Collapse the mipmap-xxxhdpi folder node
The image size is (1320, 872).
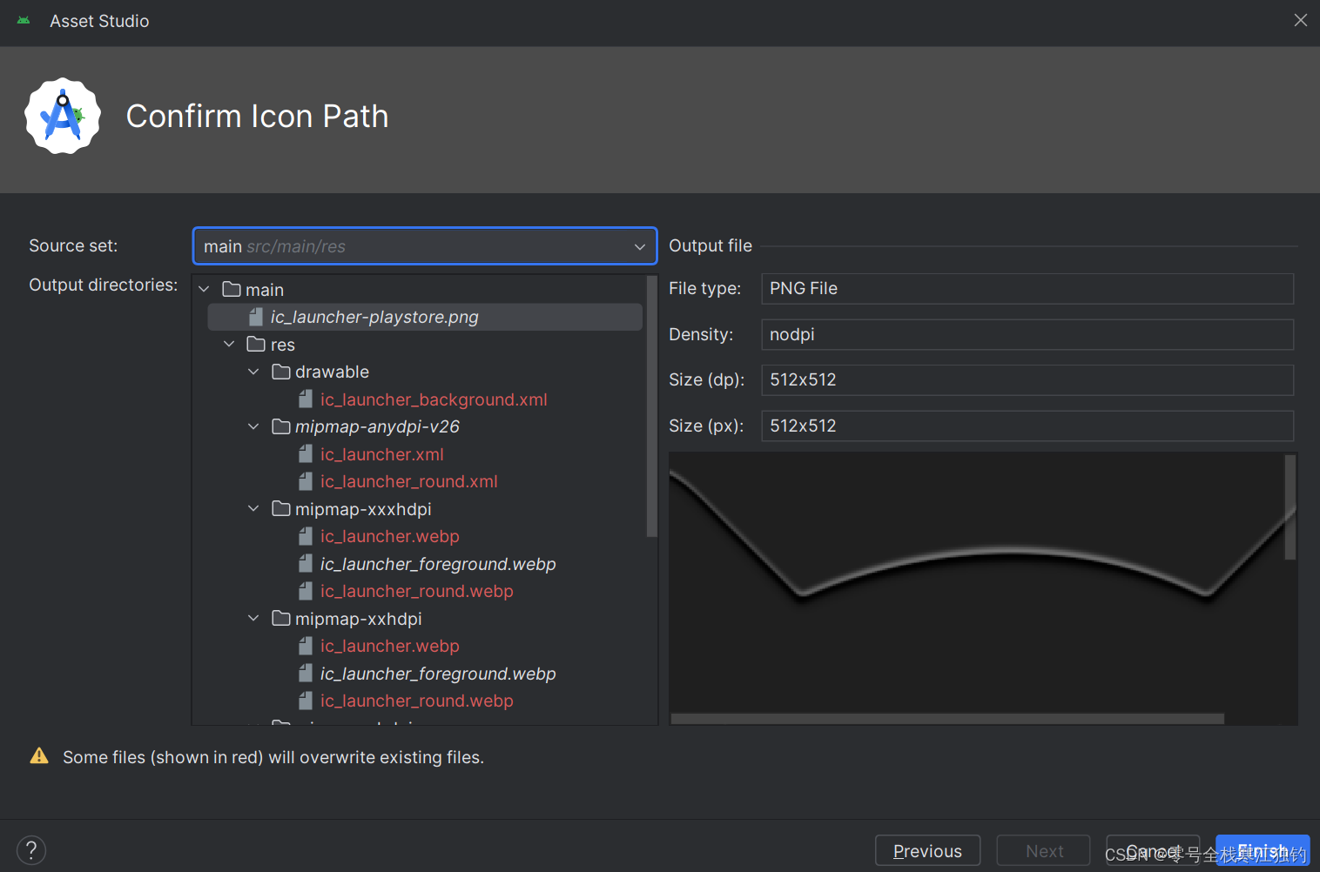click(253, 508)
